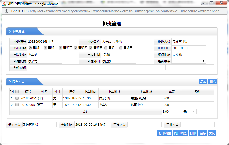Toggle the 星期三 checkbox

[x=60, y=48]
